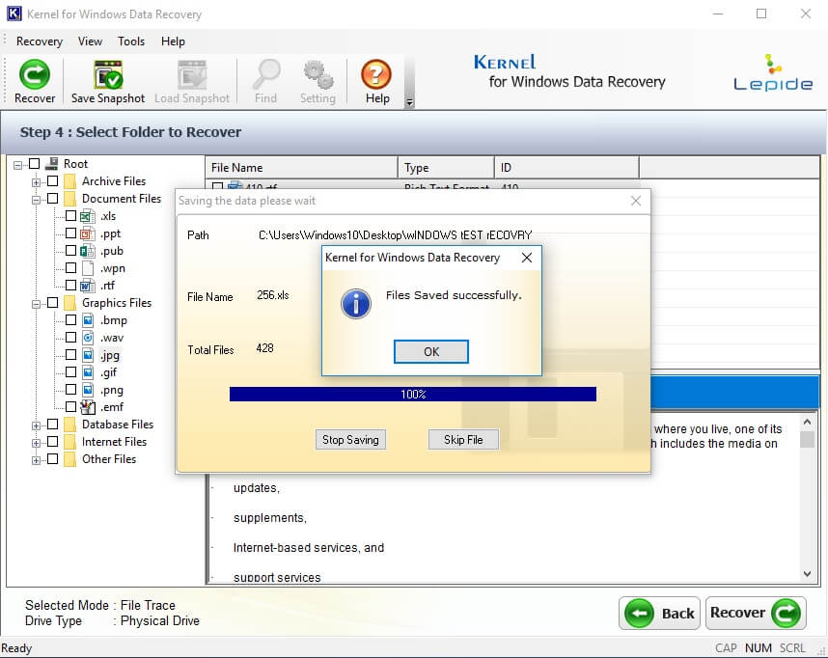Click OK in the success message

click(x=431, y=352)
